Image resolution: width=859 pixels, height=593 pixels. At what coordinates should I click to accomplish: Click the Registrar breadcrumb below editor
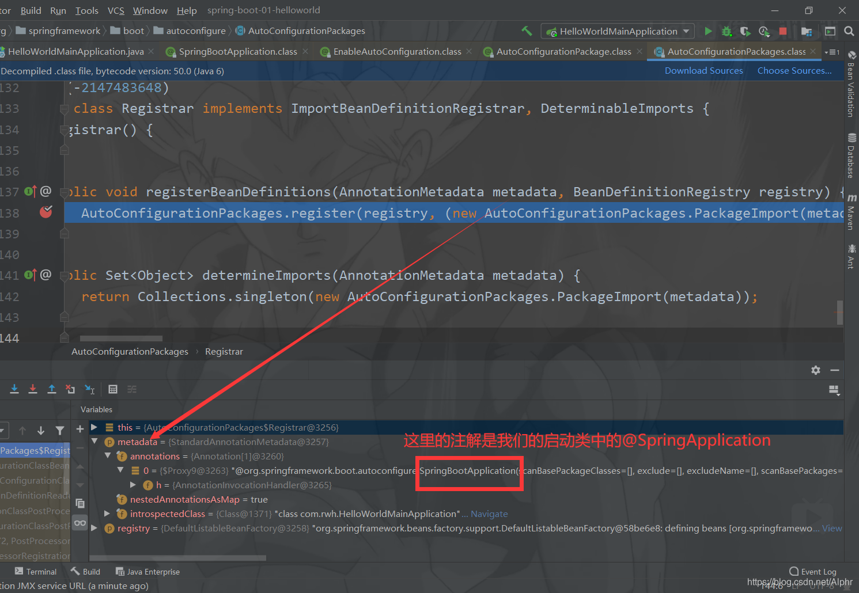tap(224, 352)
